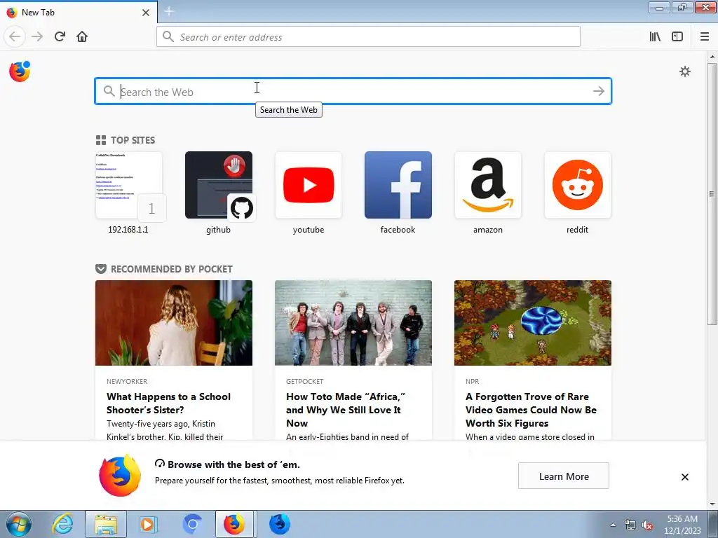Screen dimensions: 718x538
Task: Open the network tray icon
Action: tap(630, 525)
